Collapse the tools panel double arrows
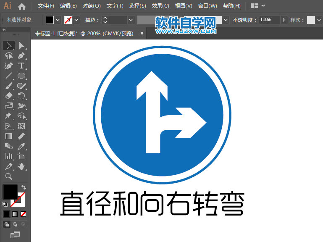Viewport: 323px width, 242px height. (4, 30)
